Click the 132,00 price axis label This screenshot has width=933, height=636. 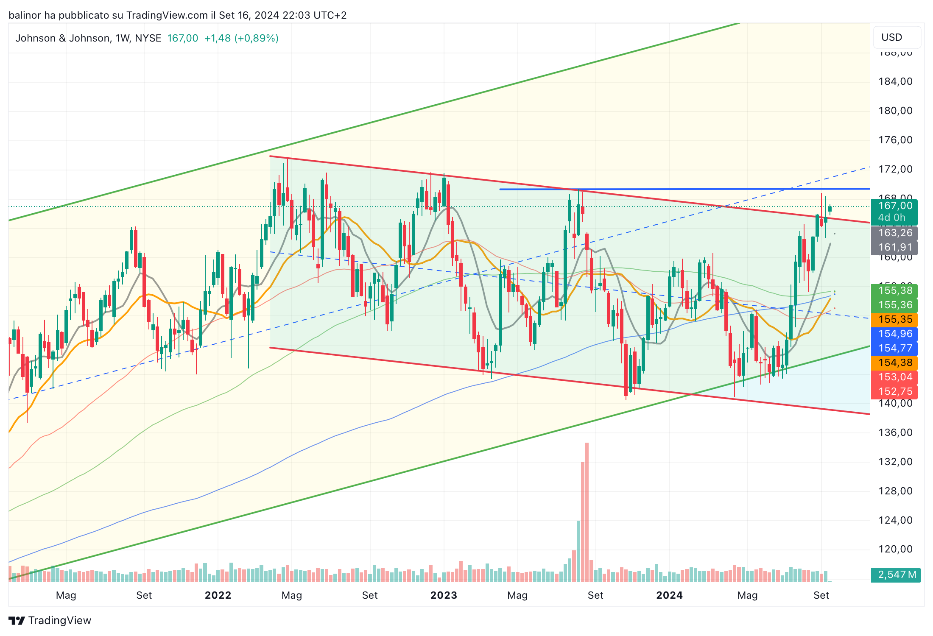895,462
